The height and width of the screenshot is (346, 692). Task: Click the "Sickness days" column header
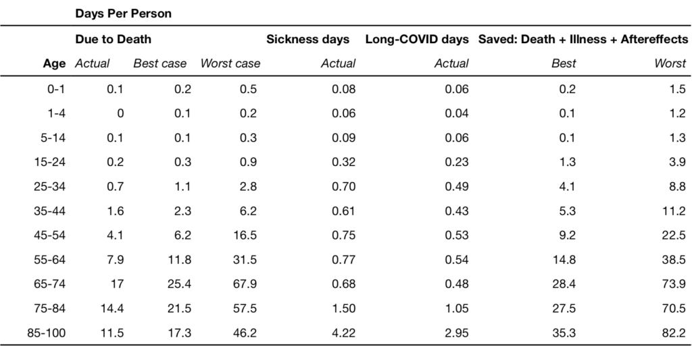[307, 39]
